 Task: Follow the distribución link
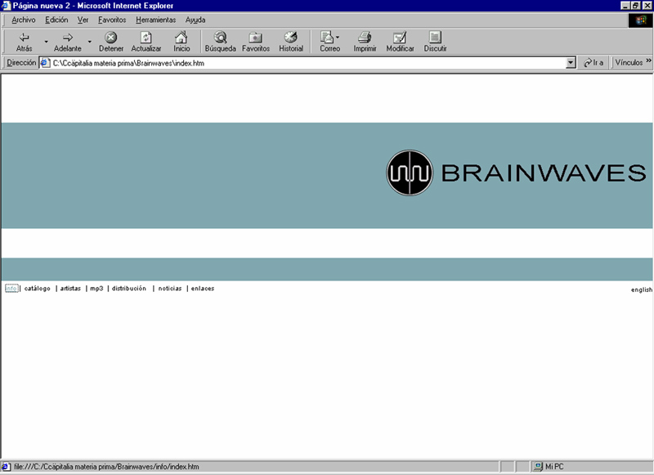pyautogui.click(x=129, y=288)
